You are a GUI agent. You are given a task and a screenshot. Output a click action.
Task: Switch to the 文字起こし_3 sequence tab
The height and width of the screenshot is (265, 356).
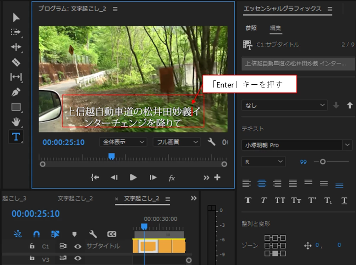click(x=14, y=198)
